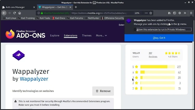The image size is (195, 110).
Task: Click the Wappalyzer icon in notification popup
Action: tap(129, 21)
